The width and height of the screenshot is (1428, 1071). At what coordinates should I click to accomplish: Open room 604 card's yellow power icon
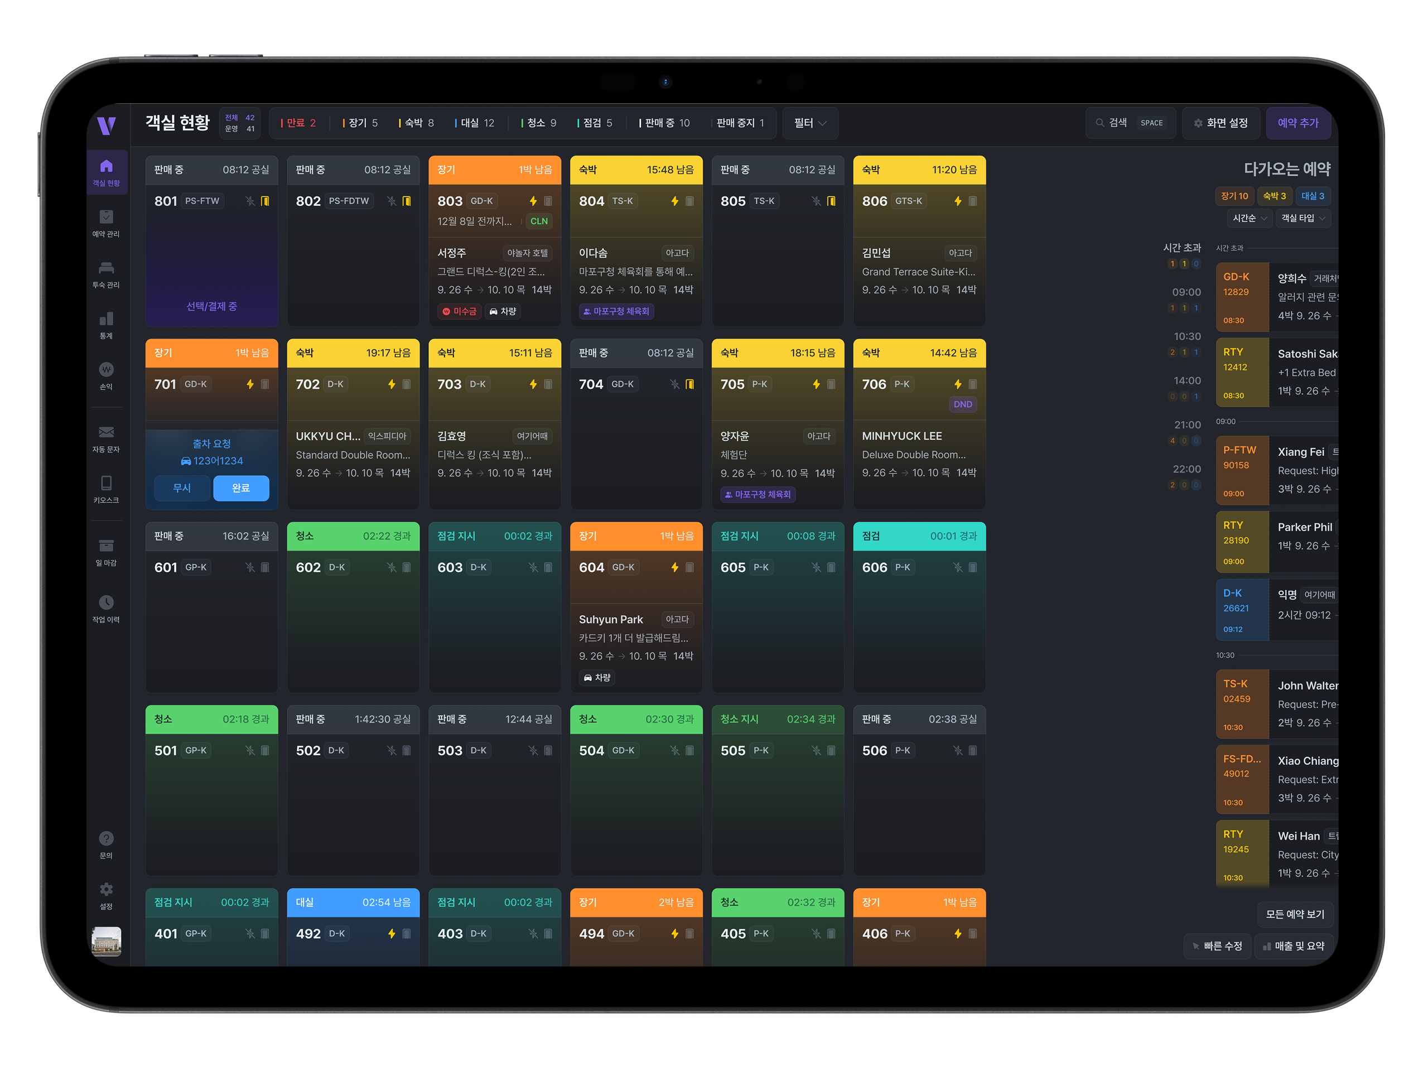coord(674,567)
